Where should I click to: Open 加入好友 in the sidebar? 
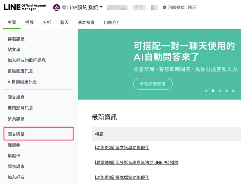point(16,177)
